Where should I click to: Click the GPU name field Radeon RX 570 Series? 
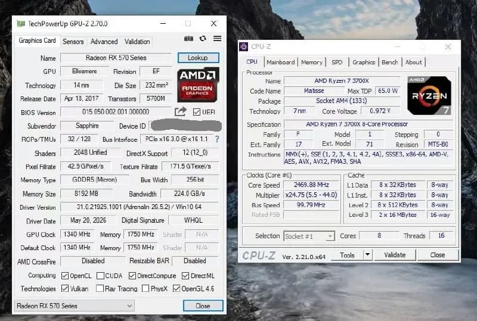point(116,58)
